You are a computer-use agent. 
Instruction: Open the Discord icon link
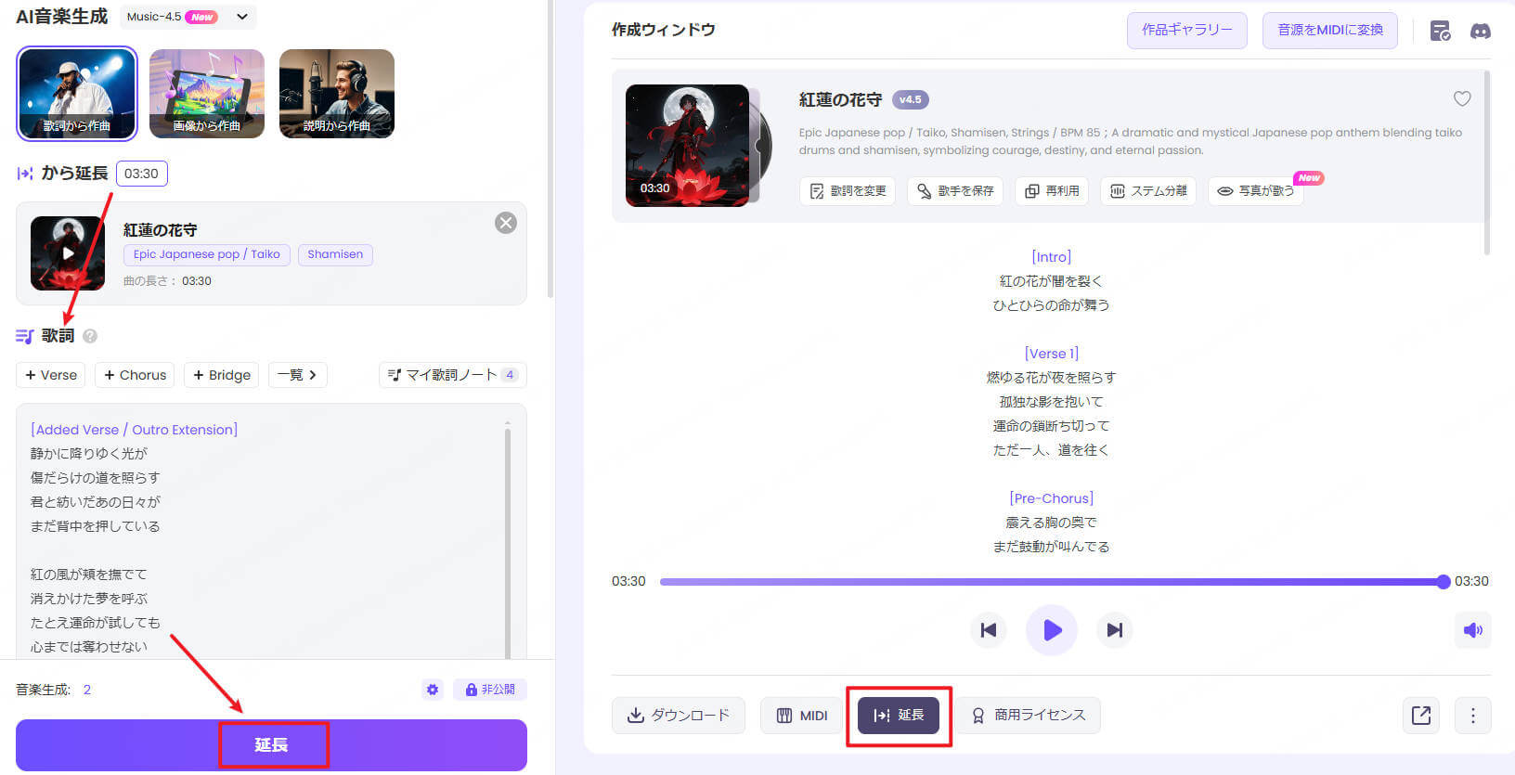(1481, 31)
